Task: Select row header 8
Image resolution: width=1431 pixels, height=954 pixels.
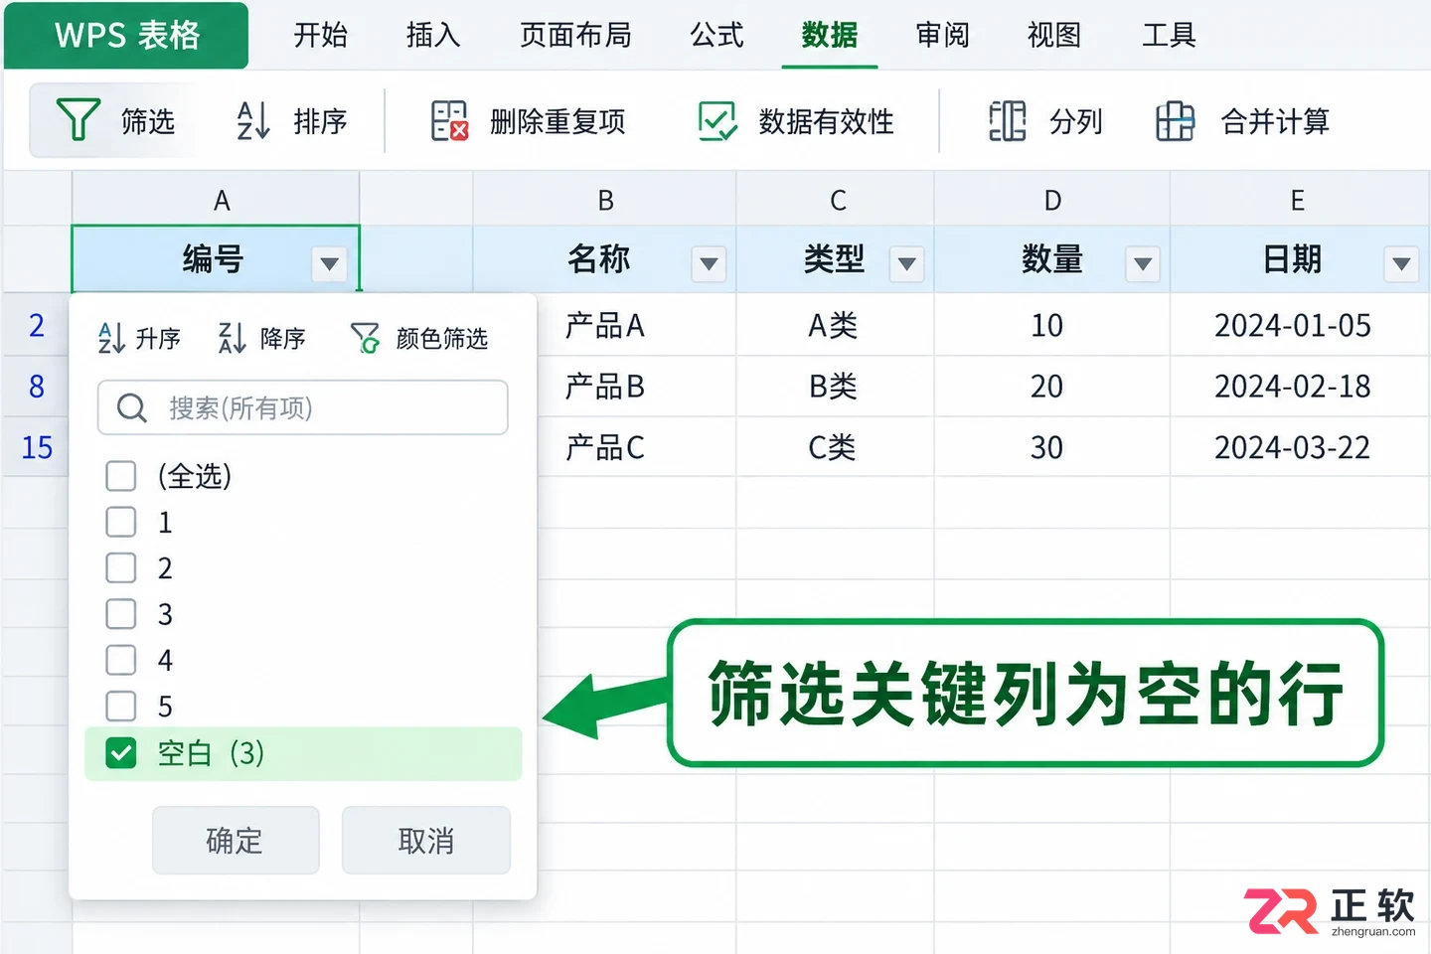Action: point(37,386)
